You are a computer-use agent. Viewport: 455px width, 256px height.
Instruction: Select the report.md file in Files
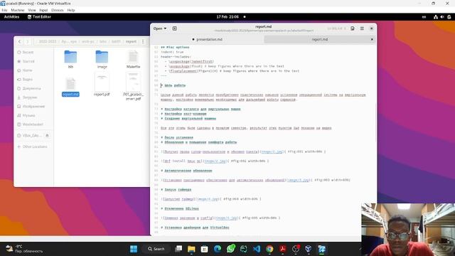70,87
